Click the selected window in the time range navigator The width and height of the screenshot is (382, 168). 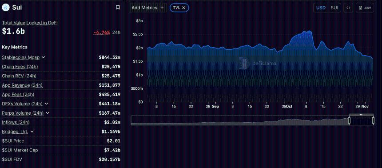tap(361, 120)
